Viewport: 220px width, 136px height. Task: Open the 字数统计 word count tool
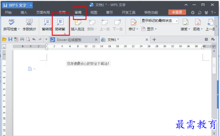coord(29,25)
